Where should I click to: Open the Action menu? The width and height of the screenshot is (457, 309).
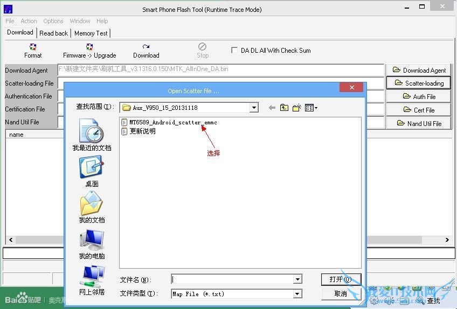[x=29, y=21]
